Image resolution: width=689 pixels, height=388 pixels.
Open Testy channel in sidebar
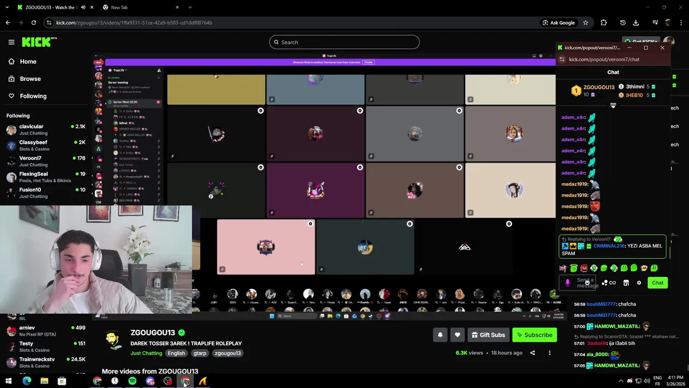(x=46, y=347)
